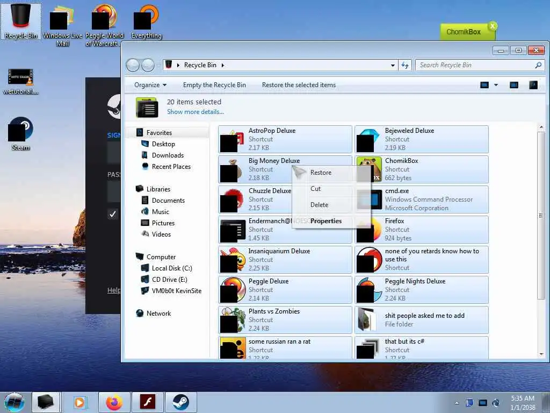Expand the Recycle Bin breadcrumb arrow

223,65
